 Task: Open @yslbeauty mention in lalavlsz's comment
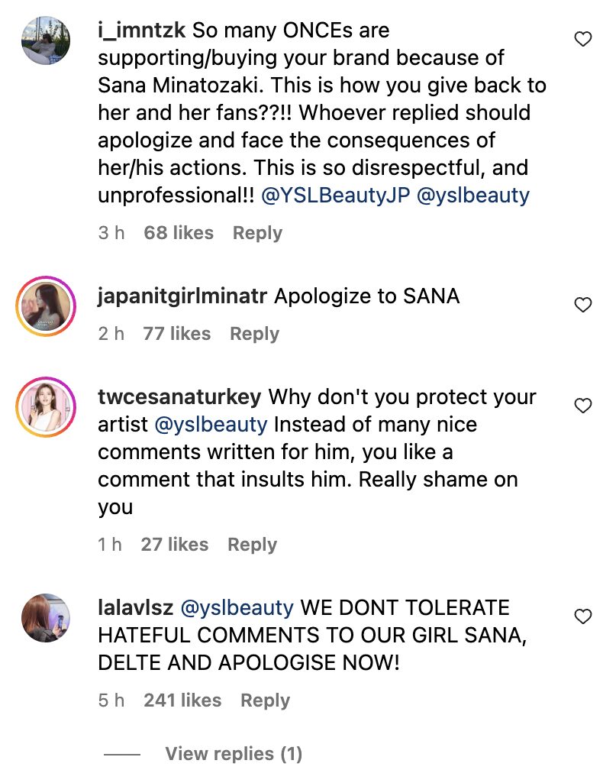(237, 608)
